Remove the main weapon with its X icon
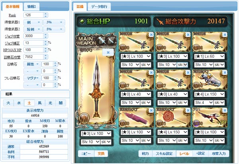This screenshot has width=239, height=164. pos(108,53)
